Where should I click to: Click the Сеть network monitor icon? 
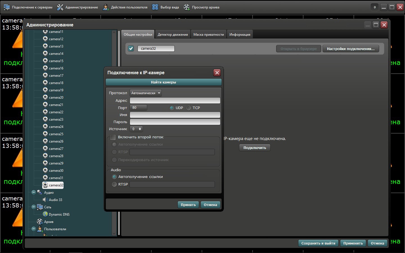click(x=40, y=207)
